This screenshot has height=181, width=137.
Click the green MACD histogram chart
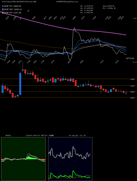[x=23, y=159]
